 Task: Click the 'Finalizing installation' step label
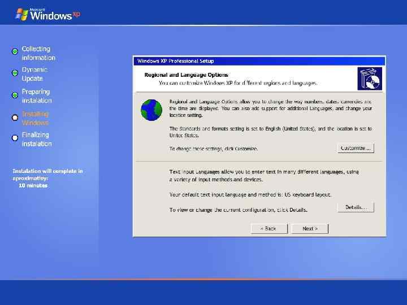37,140
